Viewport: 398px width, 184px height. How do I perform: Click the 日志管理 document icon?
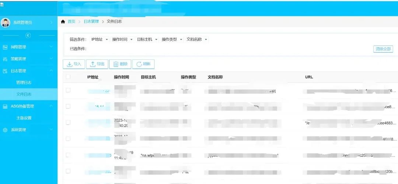[5, 71]
